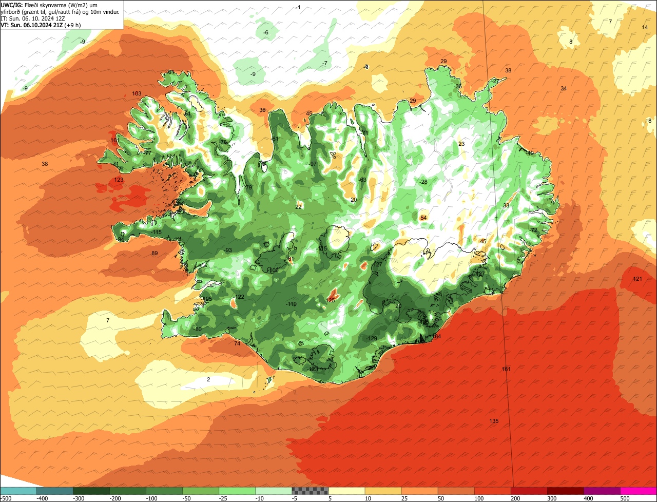Viewport: 657px width, 502px height.
Task: Click the '-97' value in north Iceland
Action: click(313, 164)
